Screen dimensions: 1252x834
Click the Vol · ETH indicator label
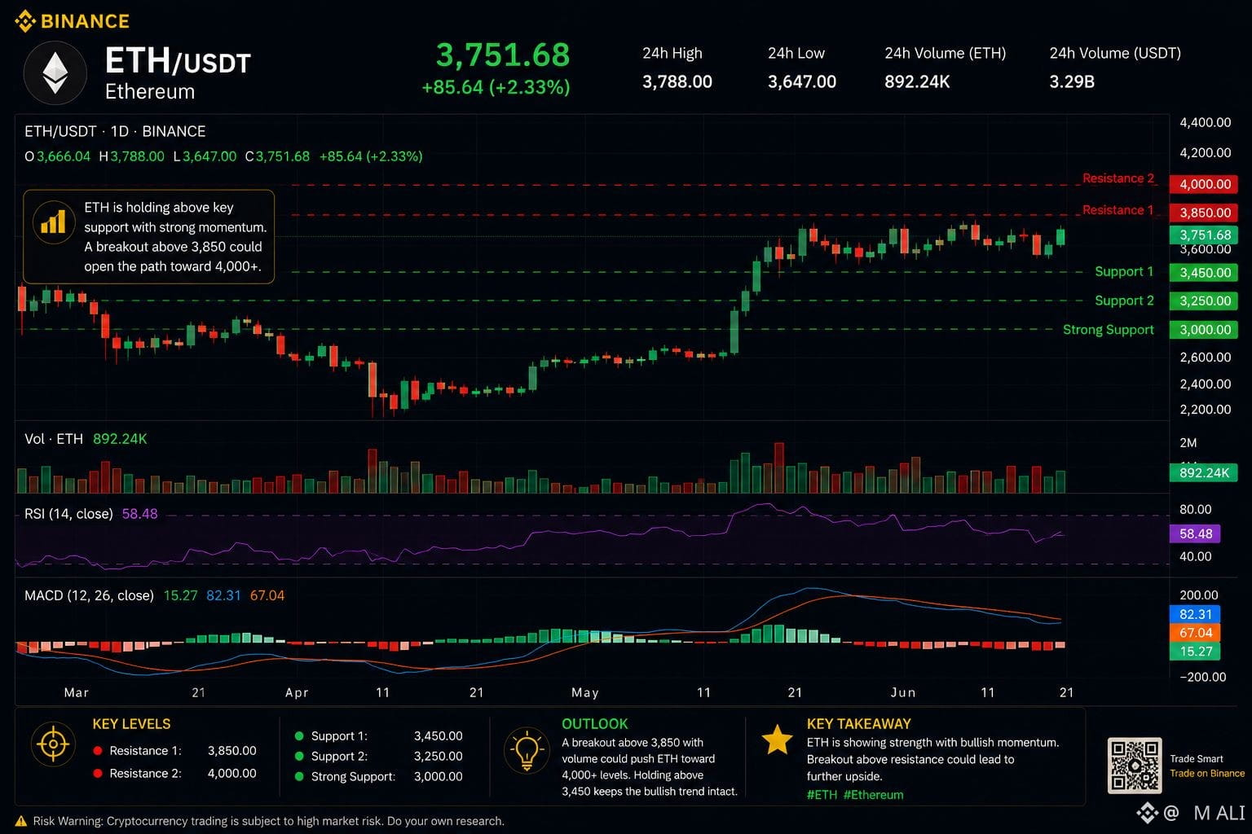[x=54, y=439]
